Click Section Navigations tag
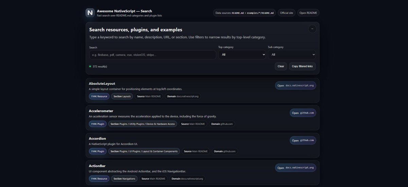The image size is (408, 187). coord(124,179)
